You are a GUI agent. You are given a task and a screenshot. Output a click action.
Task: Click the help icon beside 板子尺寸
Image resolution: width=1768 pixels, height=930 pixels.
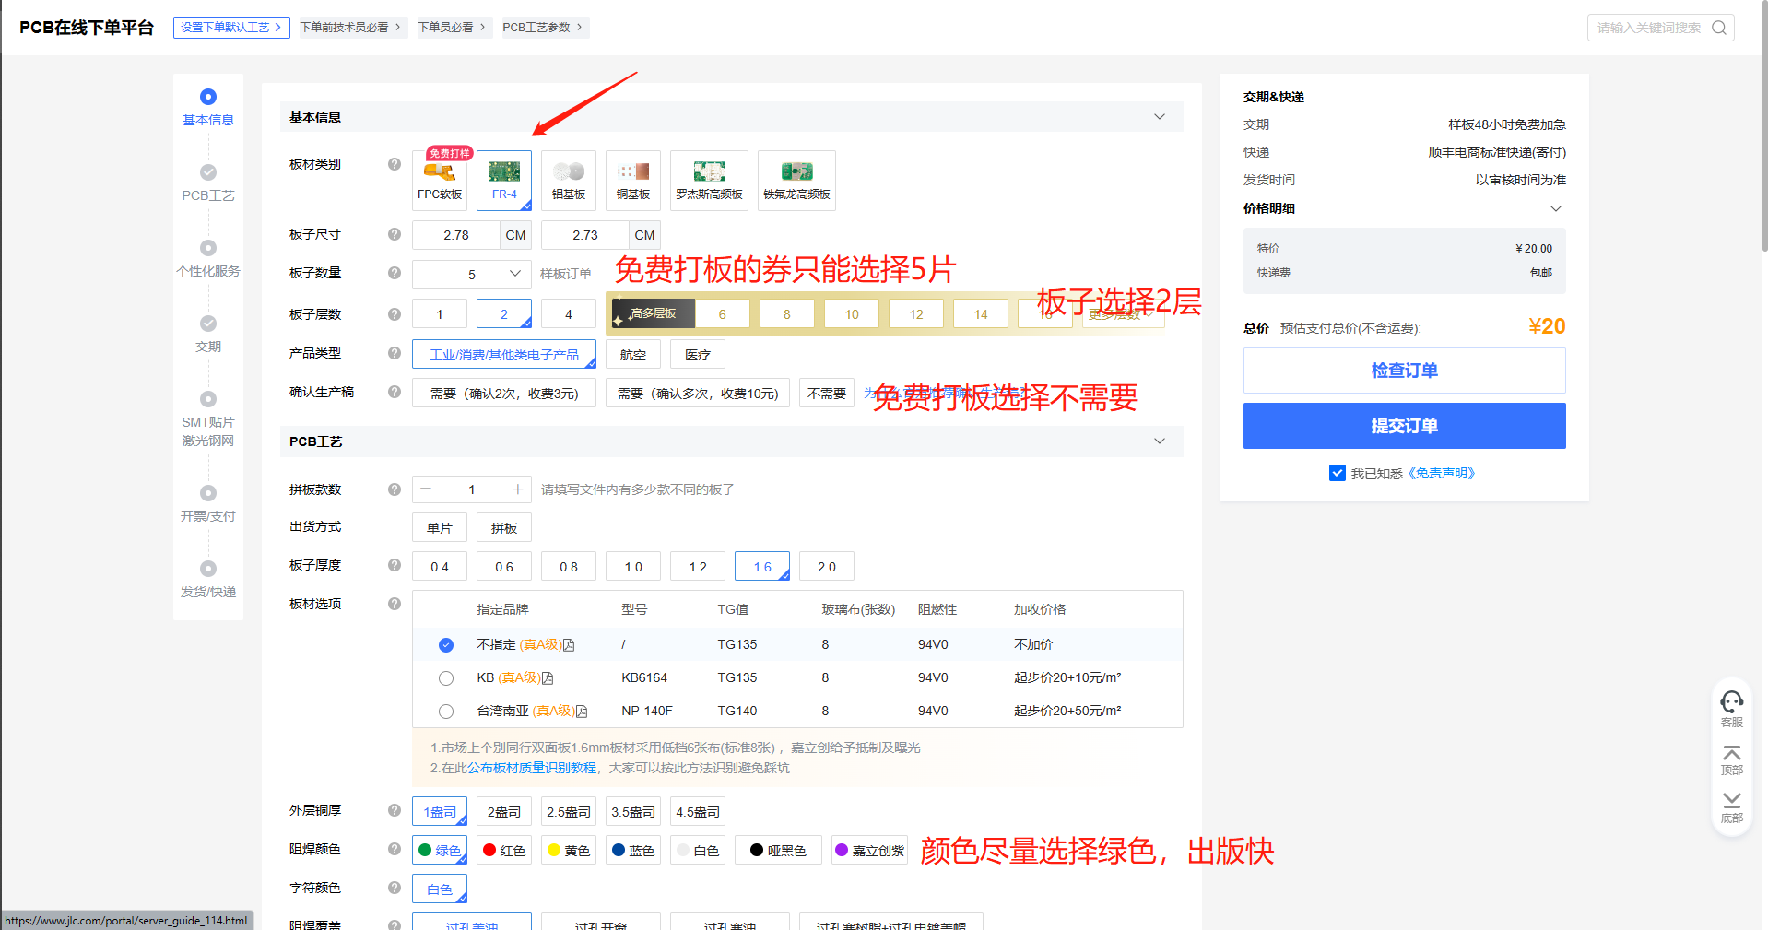[395, 234]
